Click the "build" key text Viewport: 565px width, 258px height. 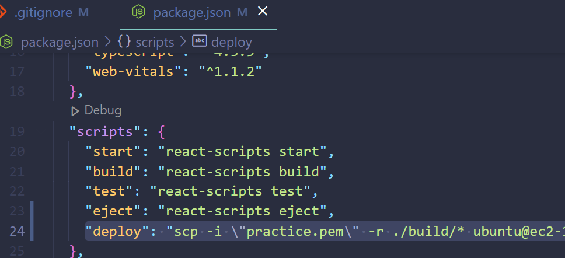point(113,172)
